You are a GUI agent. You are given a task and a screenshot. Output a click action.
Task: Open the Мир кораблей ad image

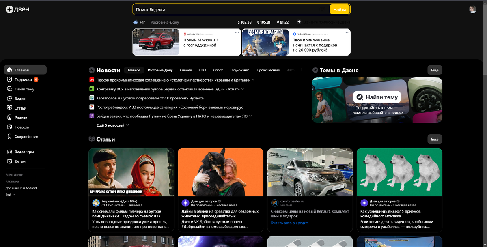[266, 42]
